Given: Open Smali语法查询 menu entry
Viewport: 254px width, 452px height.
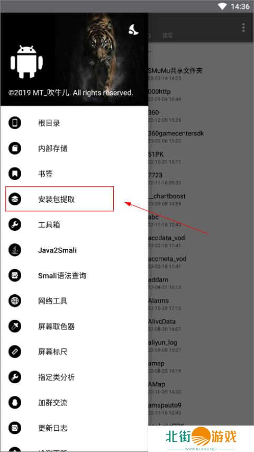Looking at the screenshot, I should click(75, 275).
